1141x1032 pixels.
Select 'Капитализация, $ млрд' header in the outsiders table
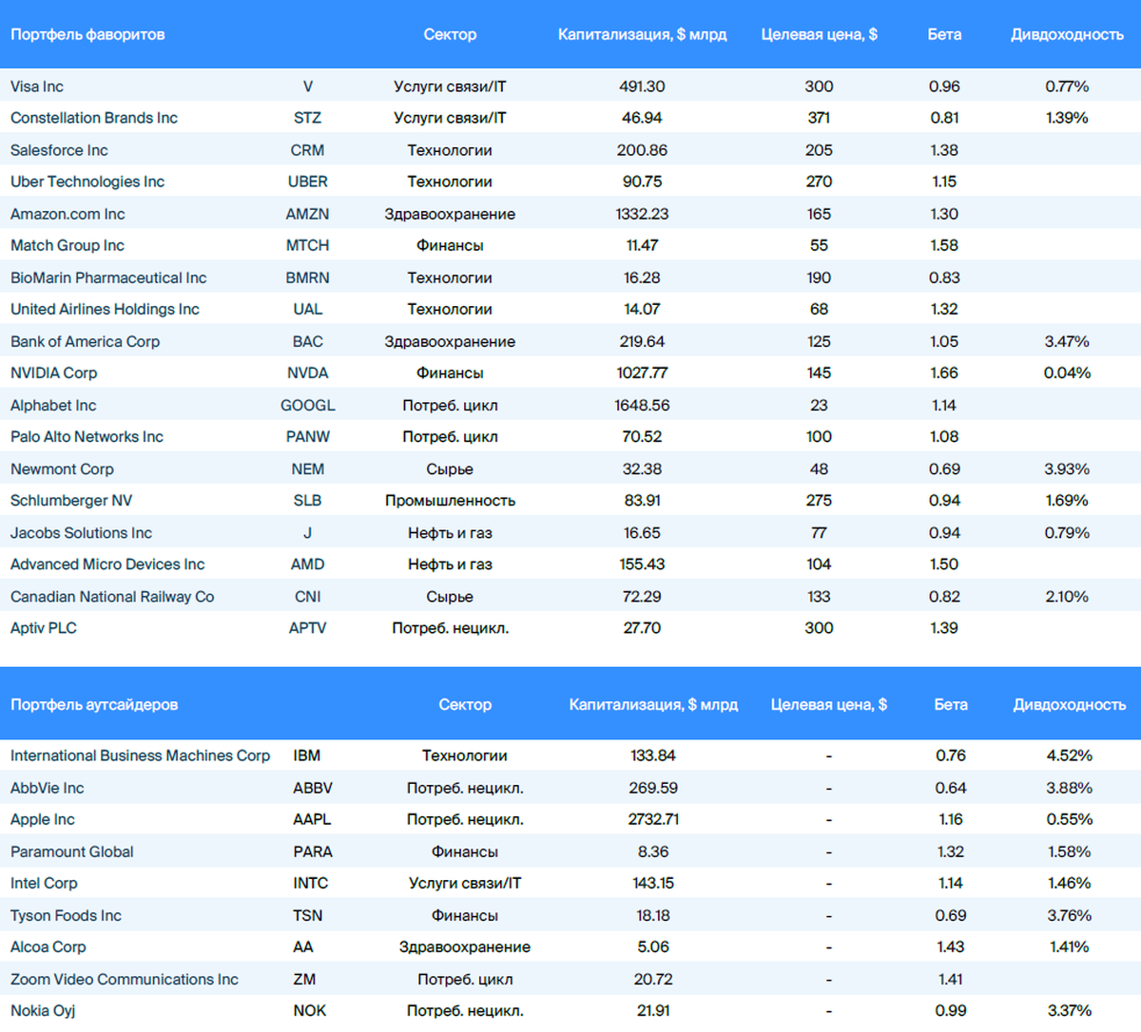tap(653, 704)
